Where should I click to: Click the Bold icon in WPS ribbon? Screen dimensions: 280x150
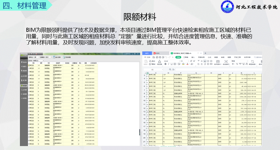click(x=165, y=64)
